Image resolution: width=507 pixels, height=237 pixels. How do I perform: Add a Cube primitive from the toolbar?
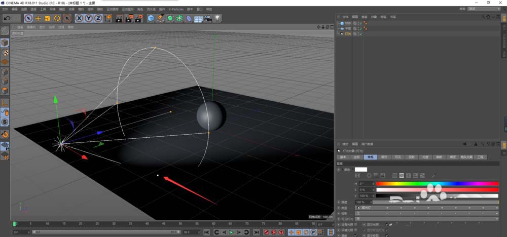151,18
